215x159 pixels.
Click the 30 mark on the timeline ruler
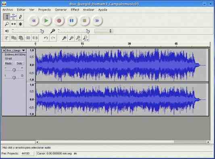coord(129,43)
